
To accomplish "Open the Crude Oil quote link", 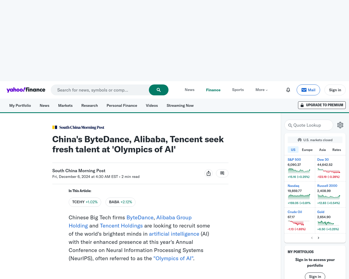I will click(x=295, y=212).
